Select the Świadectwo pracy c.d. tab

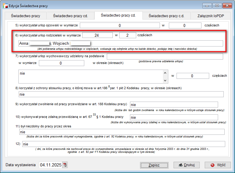166,16
